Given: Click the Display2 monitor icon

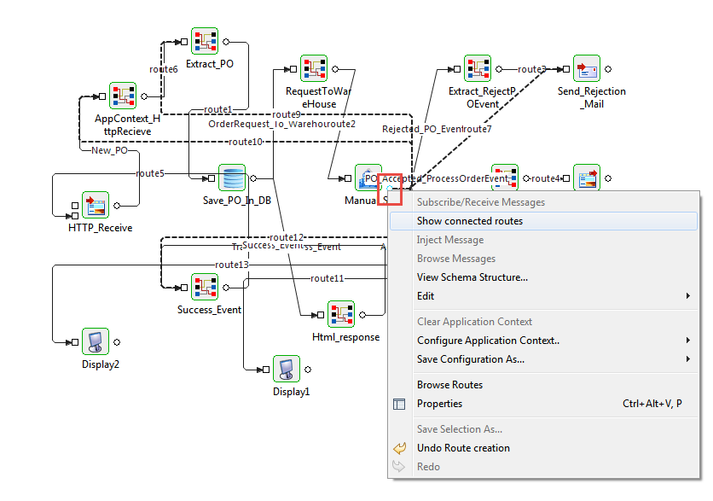Looking at the screenshot, I should (96, 341).
